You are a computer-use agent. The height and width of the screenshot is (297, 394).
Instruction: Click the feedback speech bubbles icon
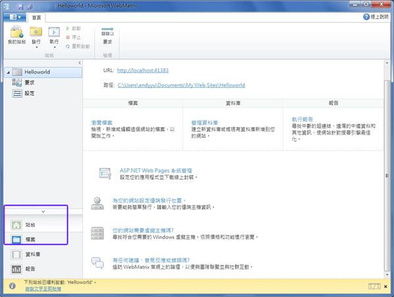point(97,263)
